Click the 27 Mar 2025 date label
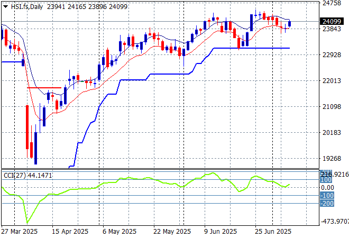The height and width of the screenshot is (238, 349). pyautogui.click(x=20, y=232)
